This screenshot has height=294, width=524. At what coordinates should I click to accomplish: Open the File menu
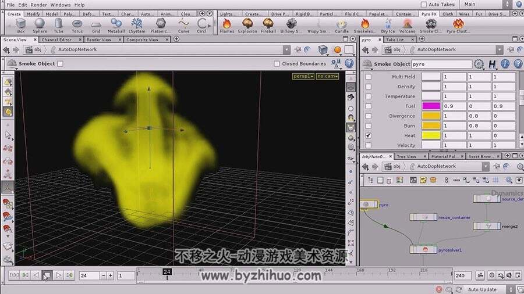(x=10, y=5)
